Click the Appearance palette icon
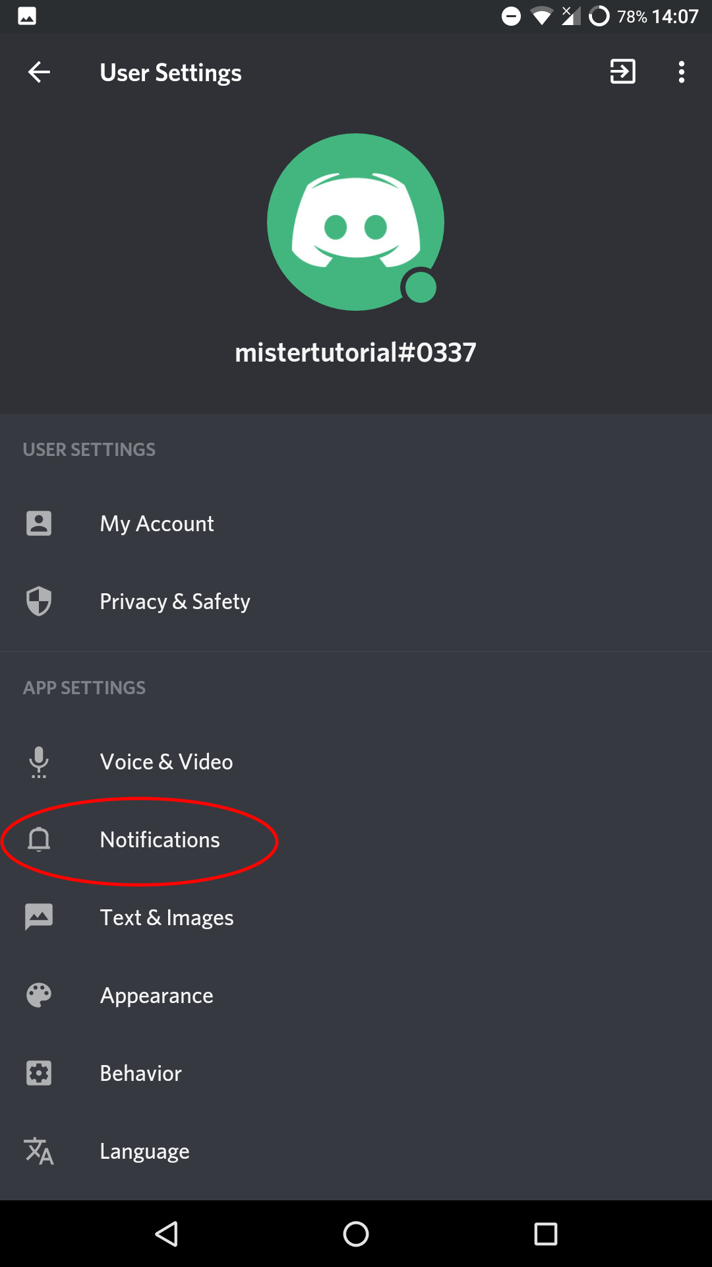Screen dimensions: 712x1267 tap(39, 995)
